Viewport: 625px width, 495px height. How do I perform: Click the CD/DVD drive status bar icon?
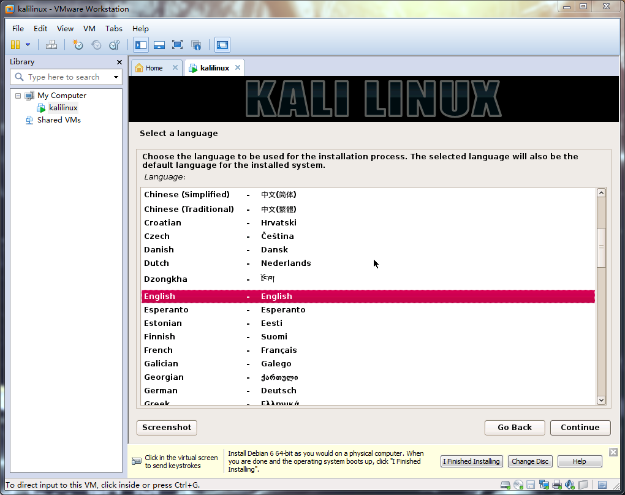coord(518,485)
